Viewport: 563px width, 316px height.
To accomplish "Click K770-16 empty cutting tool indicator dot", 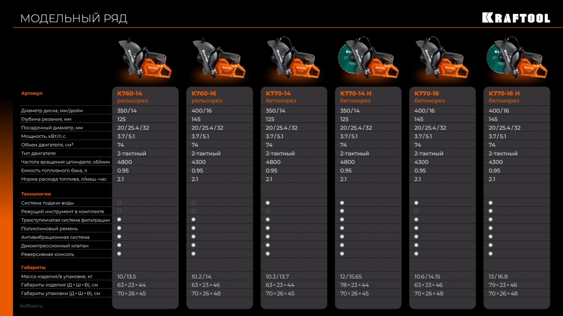I will click(x=416, y=211).
